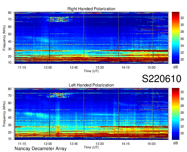Click the "30" value on Left Handed colorbar
This screenshot has width=187, height=152.
pos(182,99)
